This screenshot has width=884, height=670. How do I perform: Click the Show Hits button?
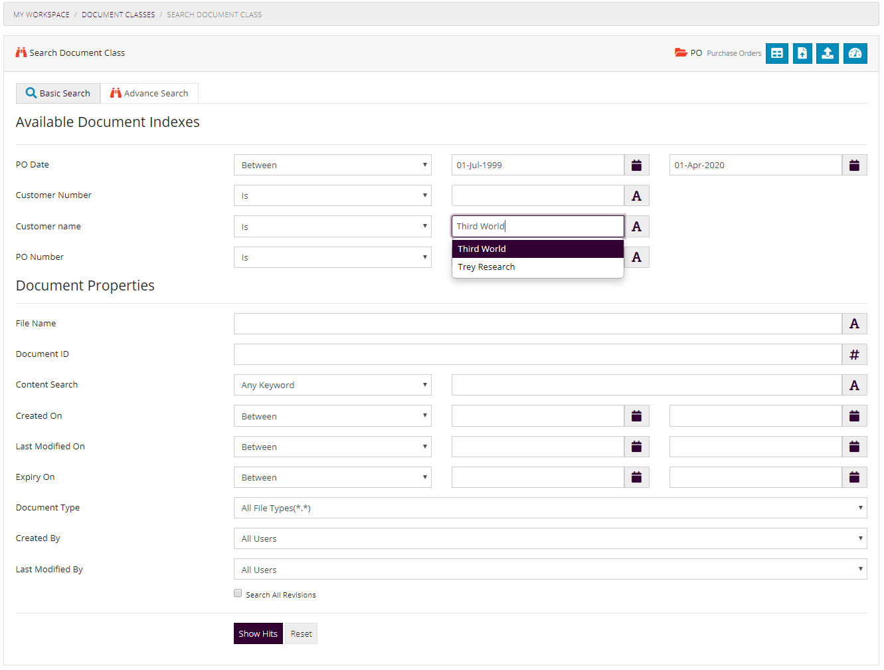click(x=258, y=633)
